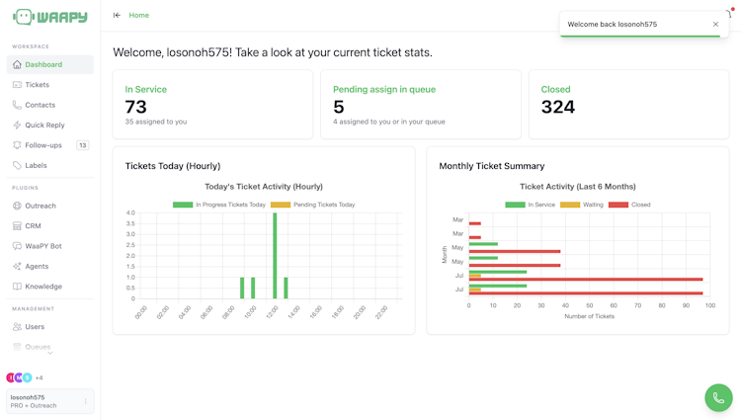Select the Quick Reply lightning icon
The width and height of the screenshot is (741, 420).
[x=17, y=126]
